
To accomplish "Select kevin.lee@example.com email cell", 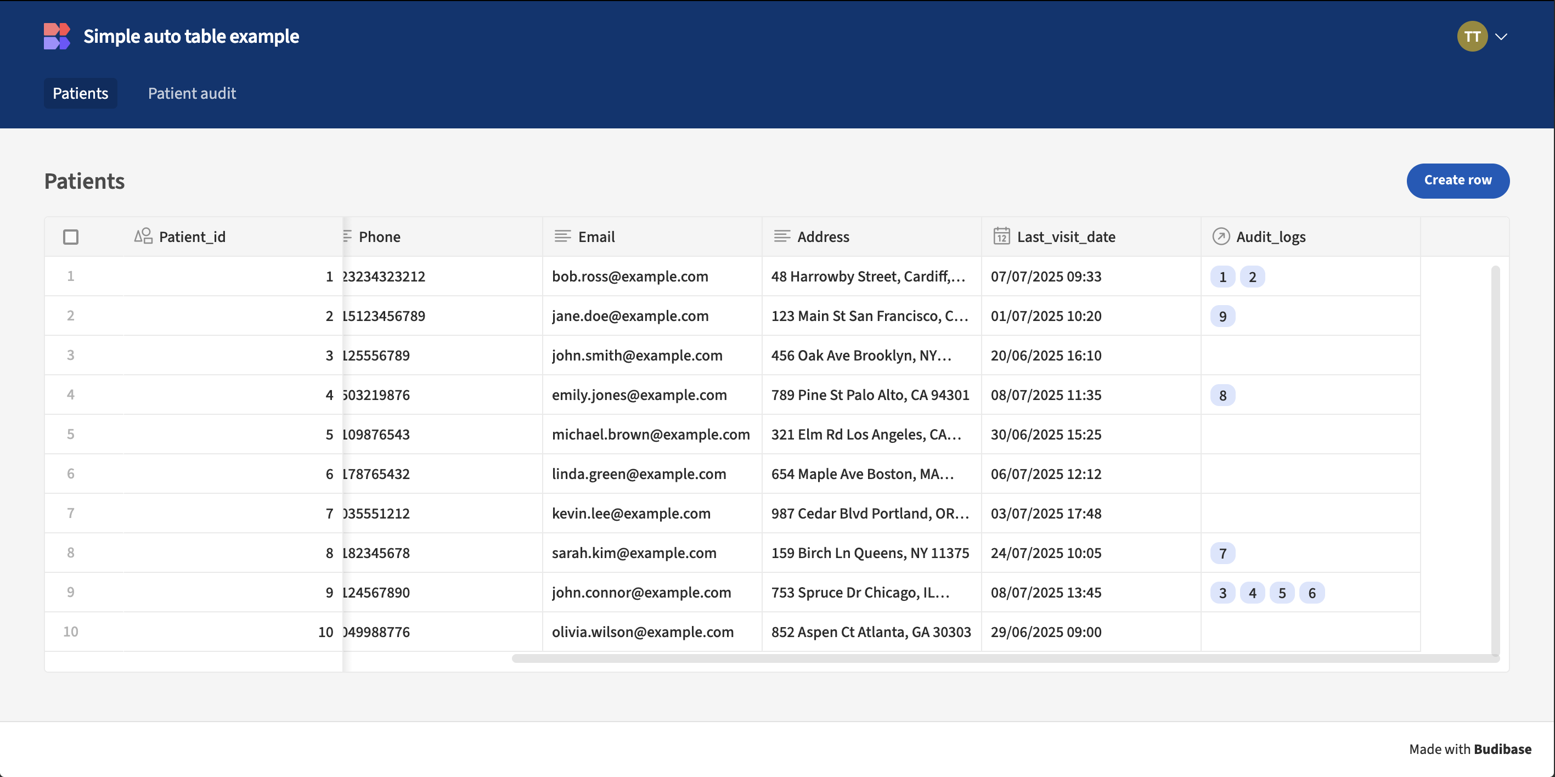I will pyautogui.click(x=652, y=513).
